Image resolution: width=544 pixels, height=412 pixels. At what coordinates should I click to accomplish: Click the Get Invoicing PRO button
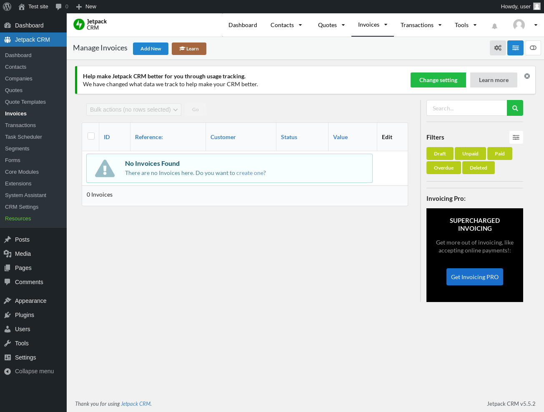point(475,277)
